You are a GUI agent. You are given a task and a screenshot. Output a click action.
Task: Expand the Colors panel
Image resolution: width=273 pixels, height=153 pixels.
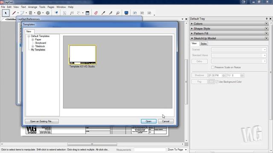[192, 24]
